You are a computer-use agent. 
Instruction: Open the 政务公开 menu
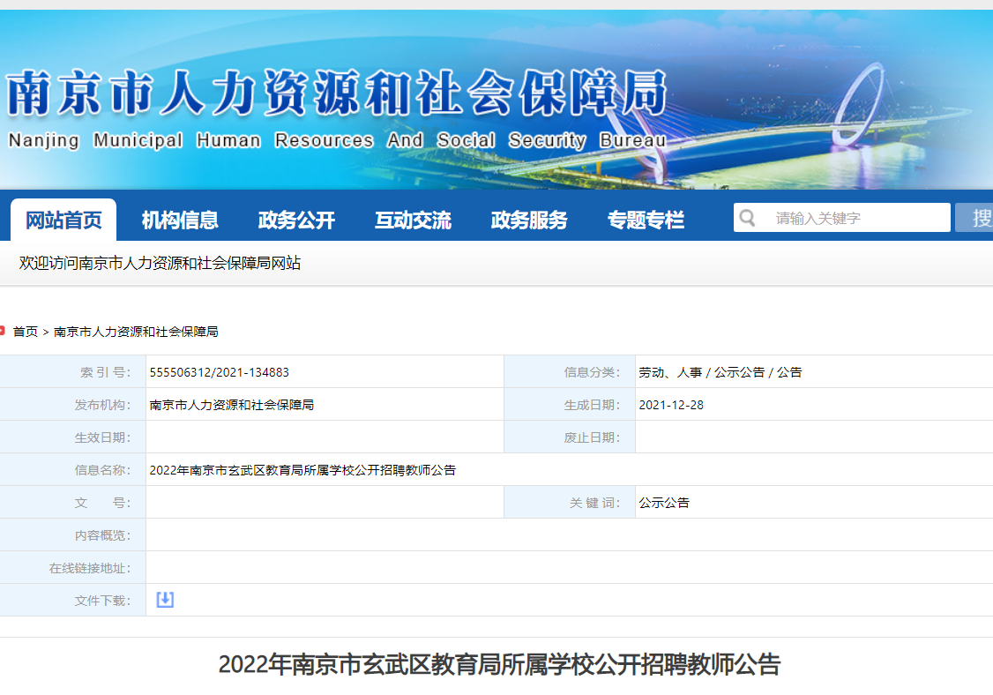click(x=296, y=220)
